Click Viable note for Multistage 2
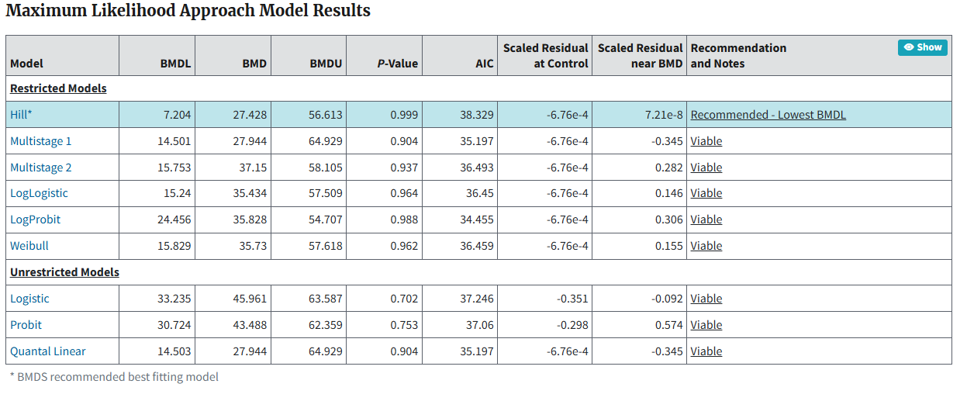This screenshot has height=401, width=967. [706, 168]
